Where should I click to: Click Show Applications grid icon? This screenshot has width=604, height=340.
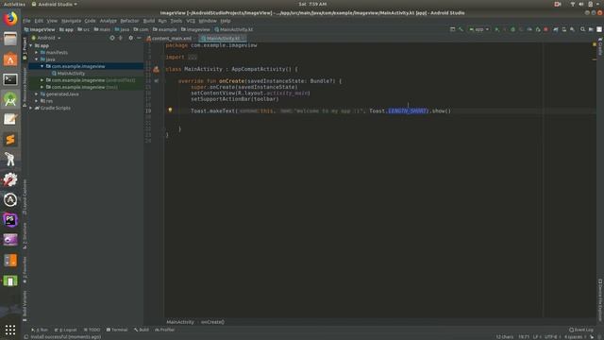[x=10, y=330]
